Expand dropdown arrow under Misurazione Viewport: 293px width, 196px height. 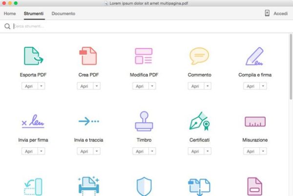(263, 151)
